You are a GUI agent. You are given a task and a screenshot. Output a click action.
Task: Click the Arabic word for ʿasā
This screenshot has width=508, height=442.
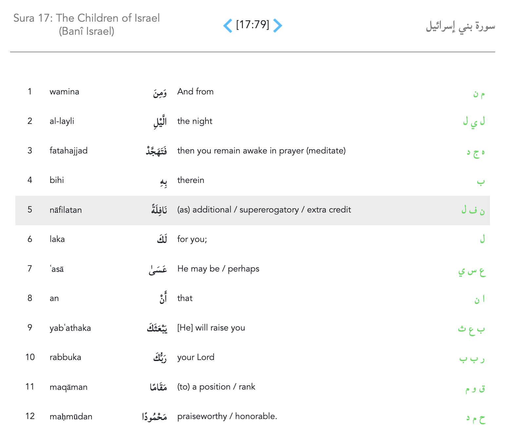pyautogui.click(x=158, y=270)
